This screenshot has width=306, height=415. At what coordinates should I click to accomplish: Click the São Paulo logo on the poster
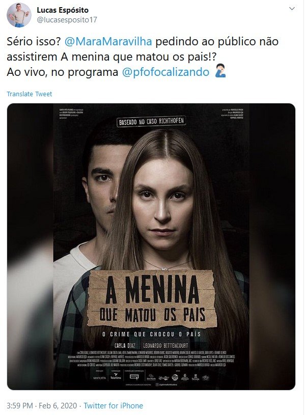pos(151,377)
